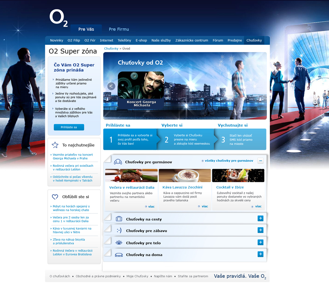Open the Chuťovky menu item

[254, 41]
